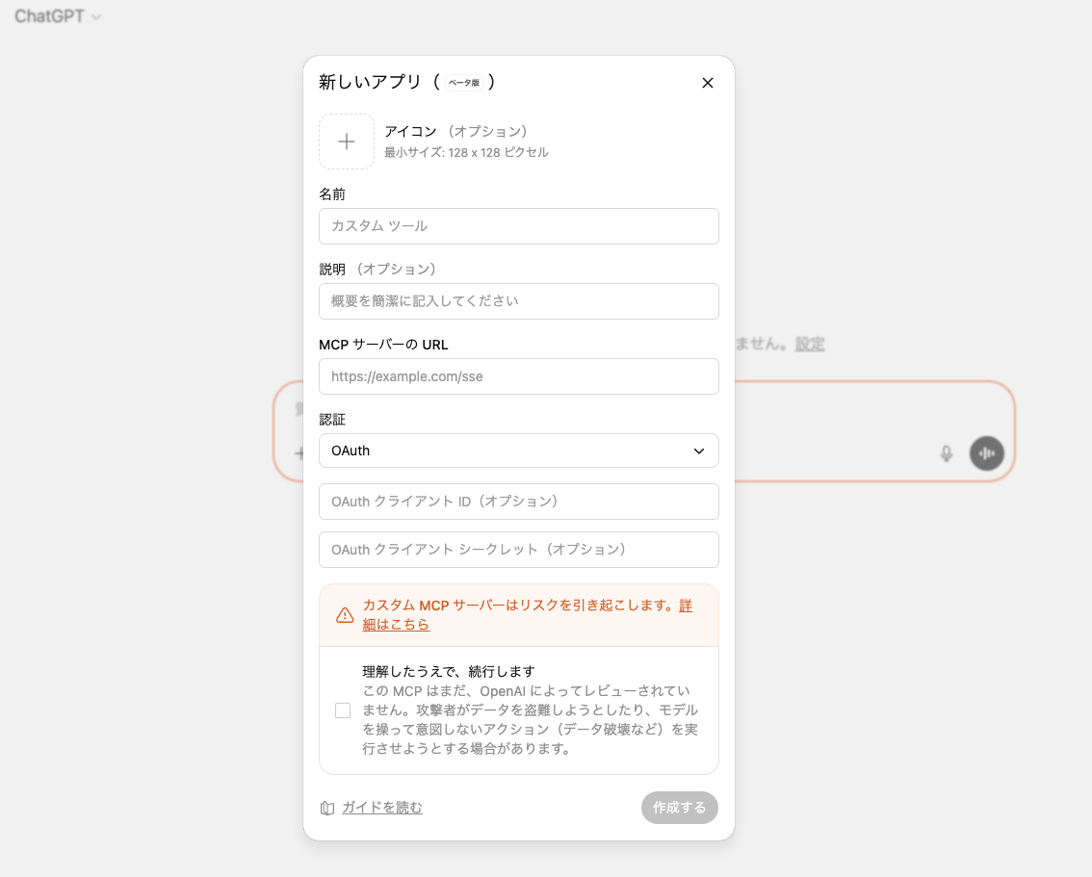
Task: Add an app icon via plus box
Action: pos(347,142)
